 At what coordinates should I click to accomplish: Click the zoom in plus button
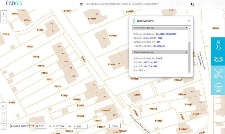coord(4,14)
